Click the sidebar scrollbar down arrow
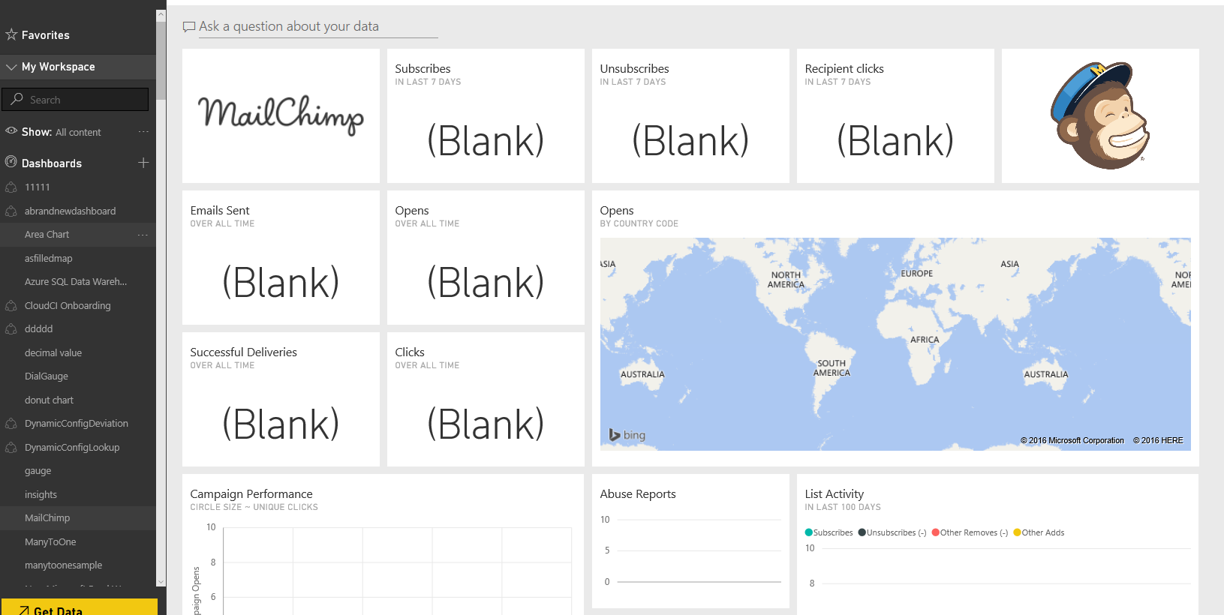1224x615 pixels. (161, 581)
